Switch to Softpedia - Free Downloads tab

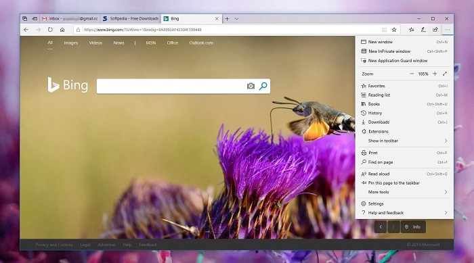(x=131, y=19)
